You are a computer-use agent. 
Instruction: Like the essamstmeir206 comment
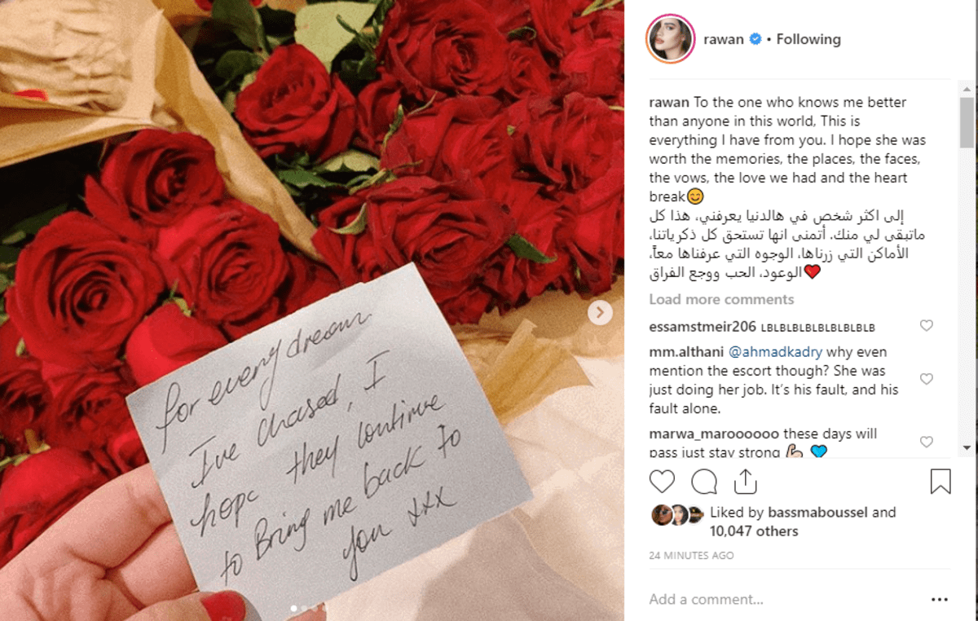[x=926, y=326]
